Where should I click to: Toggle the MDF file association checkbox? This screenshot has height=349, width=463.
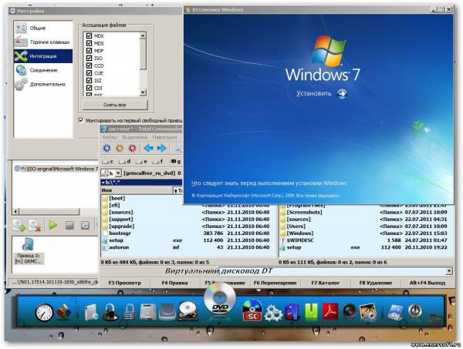point(89,50)
